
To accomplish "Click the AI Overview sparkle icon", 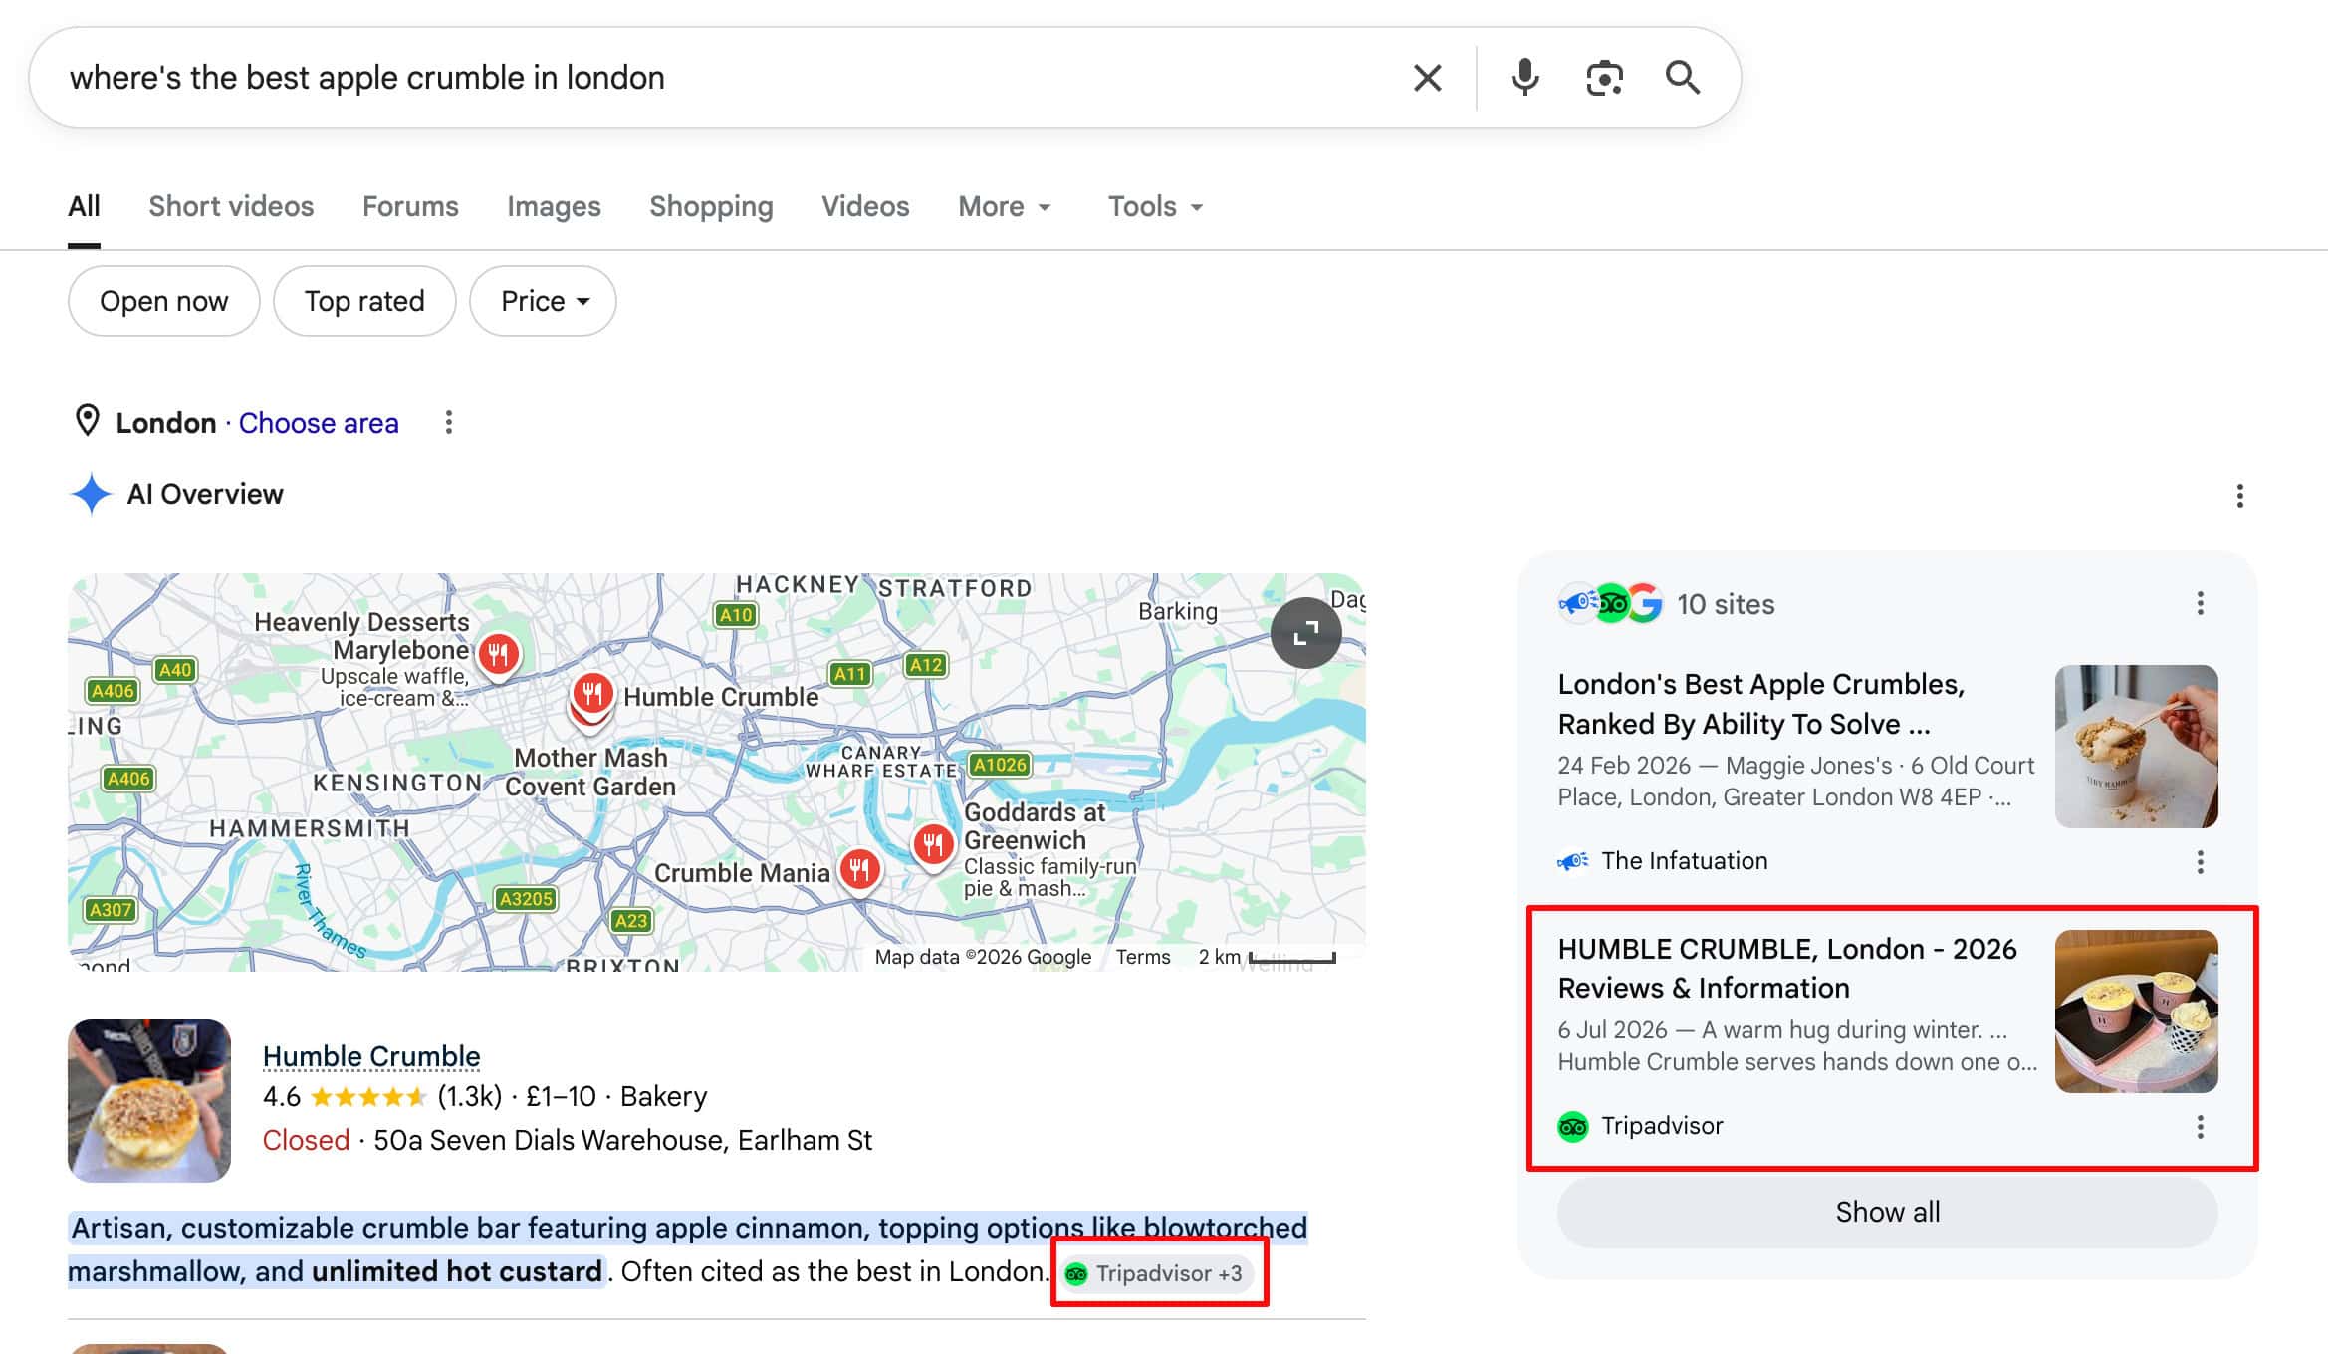I will [x=92, y=494].
